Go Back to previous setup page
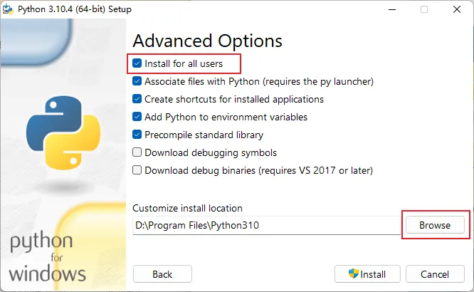This screenshot has width=474, height=292. [x=162, y=274]
